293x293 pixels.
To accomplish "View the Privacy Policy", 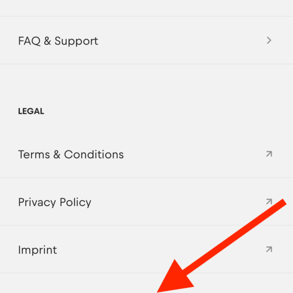I will (x=55, y=202).
